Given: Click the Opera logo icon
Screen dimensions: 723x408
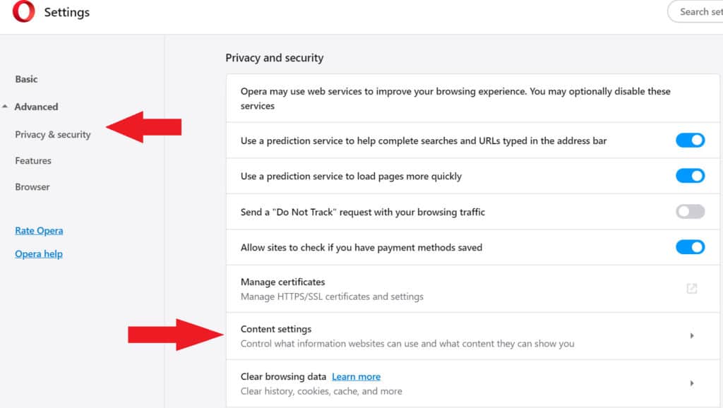Looking at the screenshot, I should [23, 12].
